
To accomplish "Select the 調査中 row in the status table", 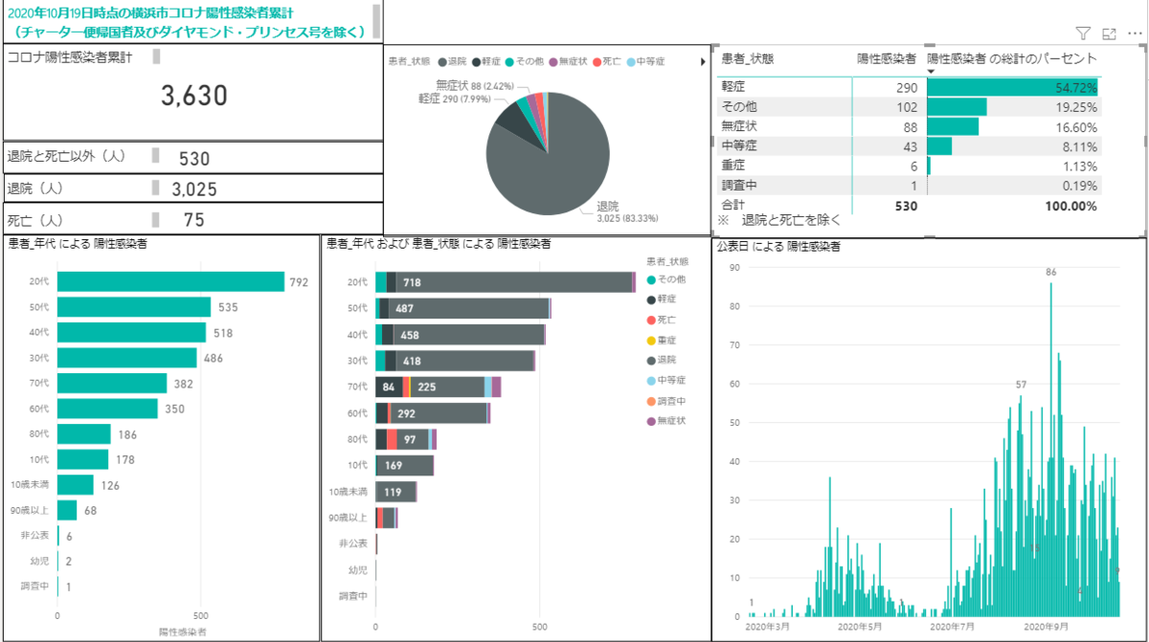I will [x=910, y=186].
